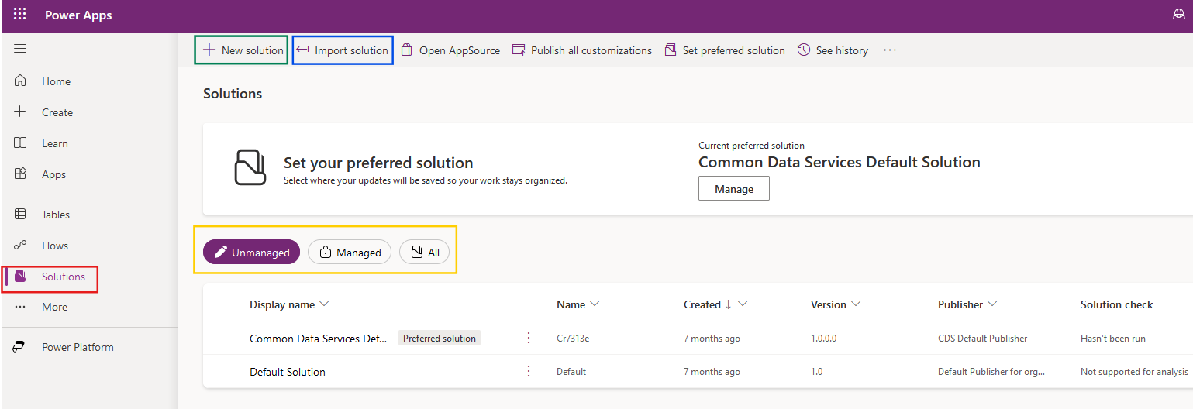Viewport: 1193px width, 409px height.
Task: Click the Home house icon
Action: [20, 81]
